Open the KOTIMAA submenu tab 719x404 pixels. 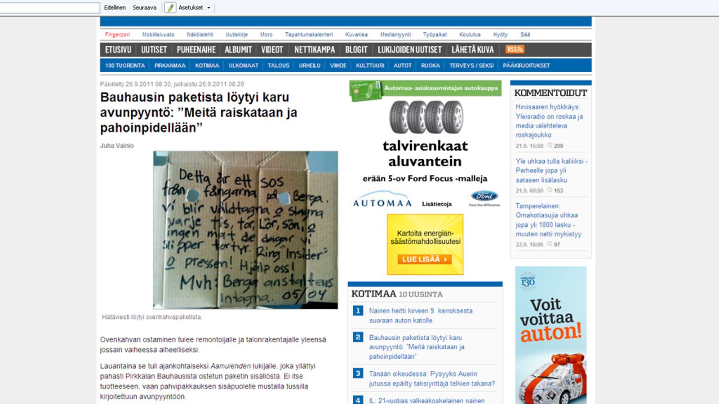point(207,66)
